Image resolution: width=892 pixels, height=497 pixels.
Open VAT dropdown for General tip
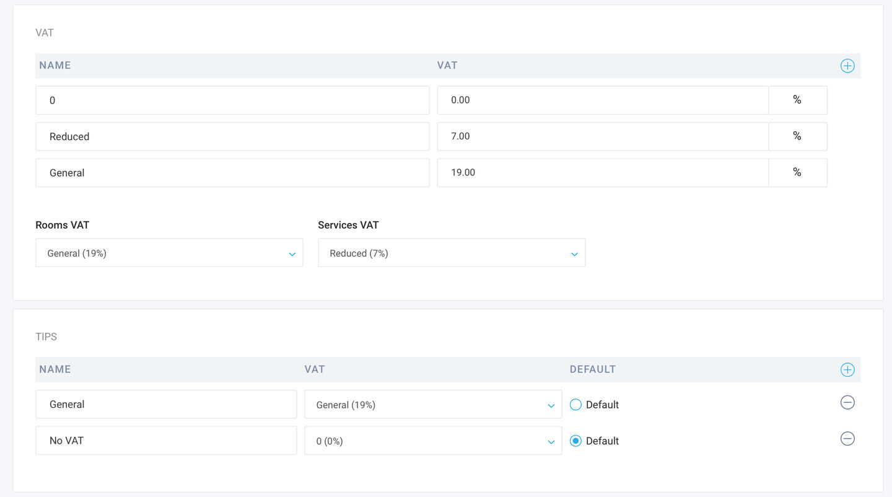coord(433,404)
